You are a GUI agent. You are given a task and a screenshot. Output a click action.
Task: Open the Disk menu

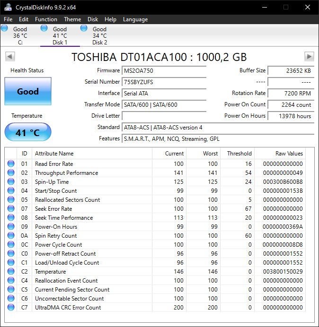pos(93,19)
